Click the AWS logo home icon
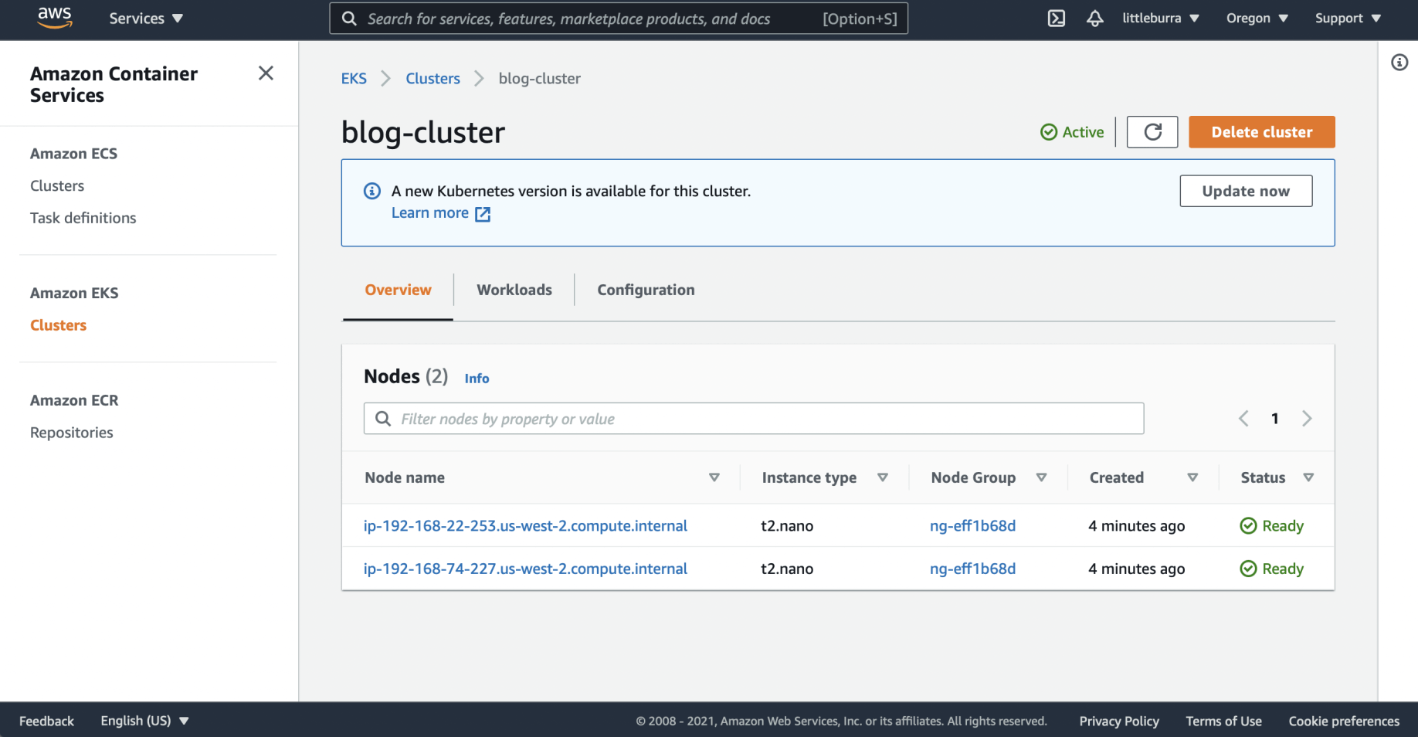This screenshot has height=737, width=1418. point(54,18)
